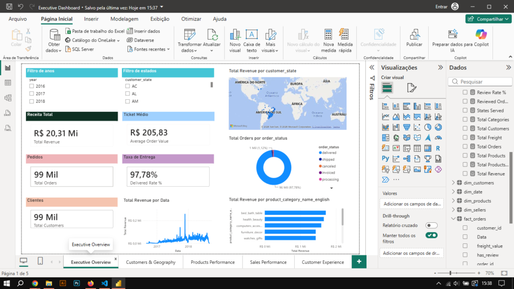Viewport: 514px width, 289px height.
Task: Open the Sales Performance page tab
Action: 268,262
